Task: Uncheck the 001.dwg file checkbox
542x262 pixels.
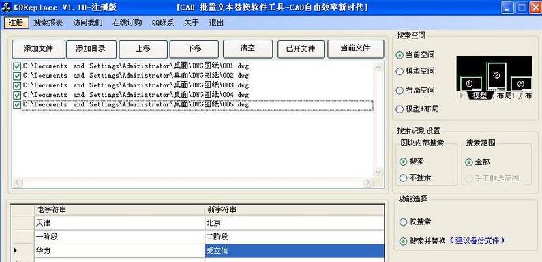Action: coord(17,66)
